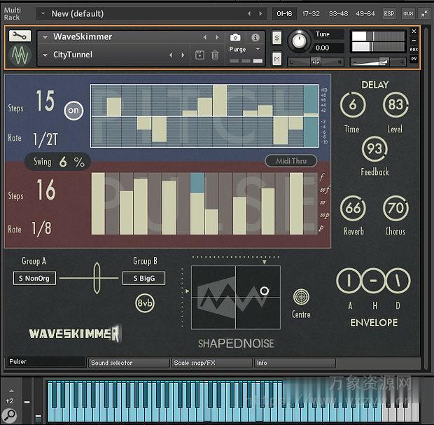Show the aux sends panel in header
Image resolution: width=434 pixels, height=425 pixels.
[408, 13]
